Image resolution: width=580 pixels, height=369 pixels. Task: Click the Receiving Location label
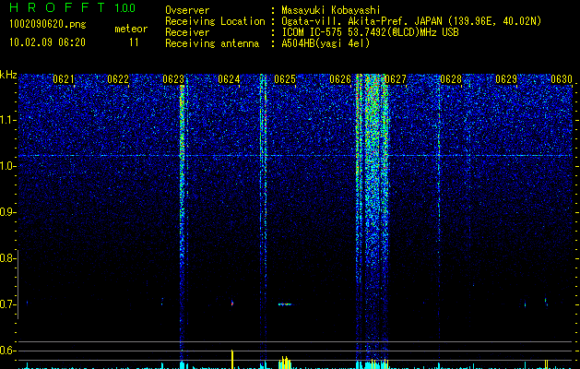pos(215,21)
